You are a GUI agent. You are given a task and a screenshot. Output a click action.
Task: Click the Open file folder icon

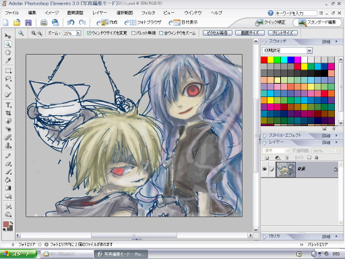17,22
